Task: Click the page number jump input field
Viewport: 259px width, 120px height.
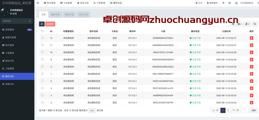Action: coord(245,110)
